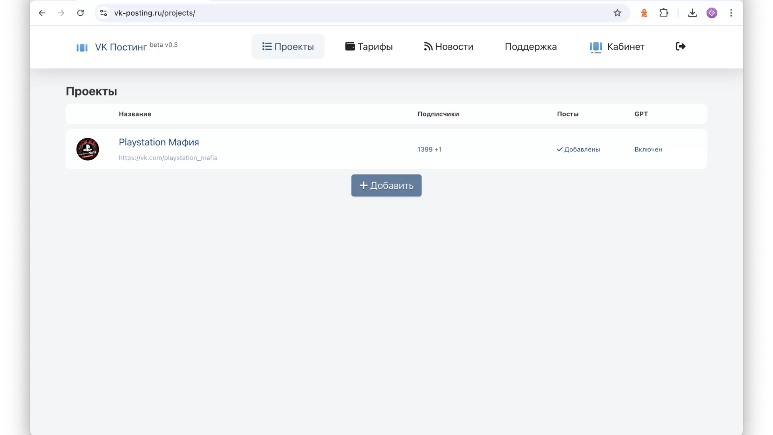Click the vk.com/playstation_mafia URL text
This screenshot has height=435, width=773.
click(168, 157)
